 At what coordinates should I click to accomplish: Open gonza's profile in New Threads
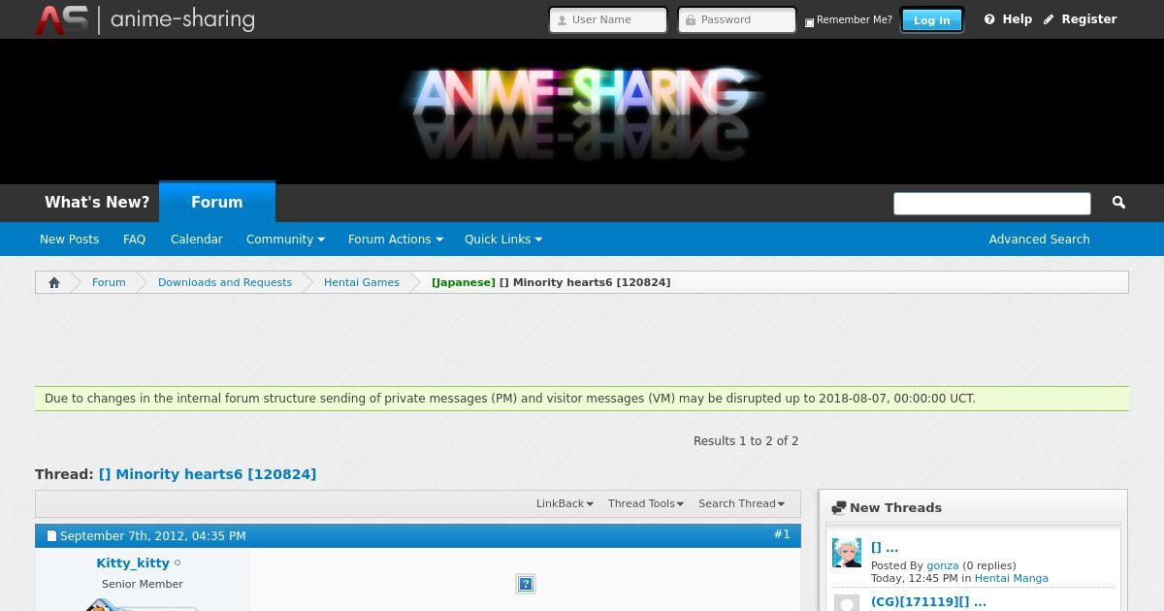[x=942, y=565]
